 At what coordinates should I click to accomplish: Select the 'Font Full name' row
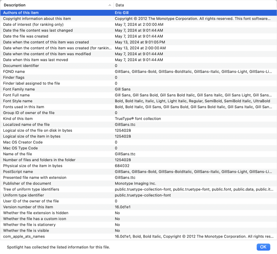coord(138,95)
